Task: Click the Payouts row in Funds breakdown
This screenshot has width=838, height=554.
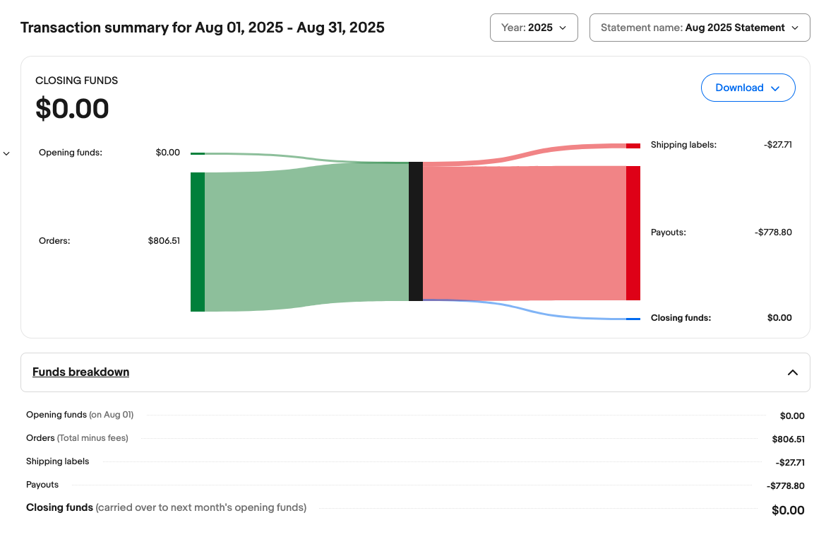Action: (x=42, y=485)
